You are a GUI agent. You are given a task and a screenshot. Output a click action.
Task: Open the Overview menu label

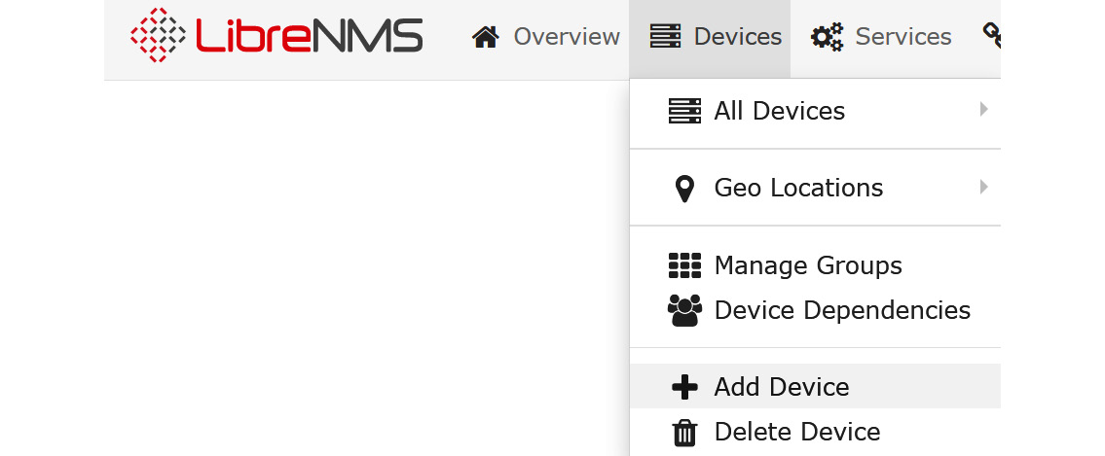[567, 37]
